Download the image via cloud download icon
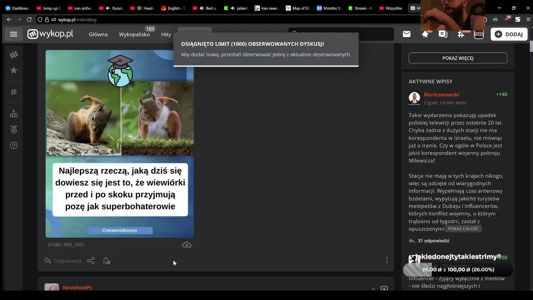The image size is (533, 300). (187, 245)
